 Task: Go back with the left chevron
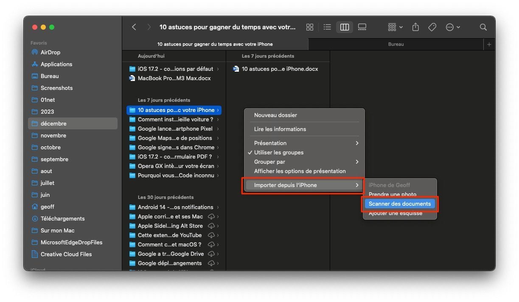tap(134, 27)
